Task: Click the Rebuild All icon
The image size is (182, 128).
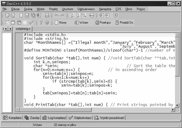Action: pyautogui.click(x=25, y=23)
